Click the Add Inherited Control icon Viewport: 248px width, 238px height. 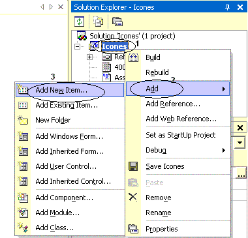(23, 181)
